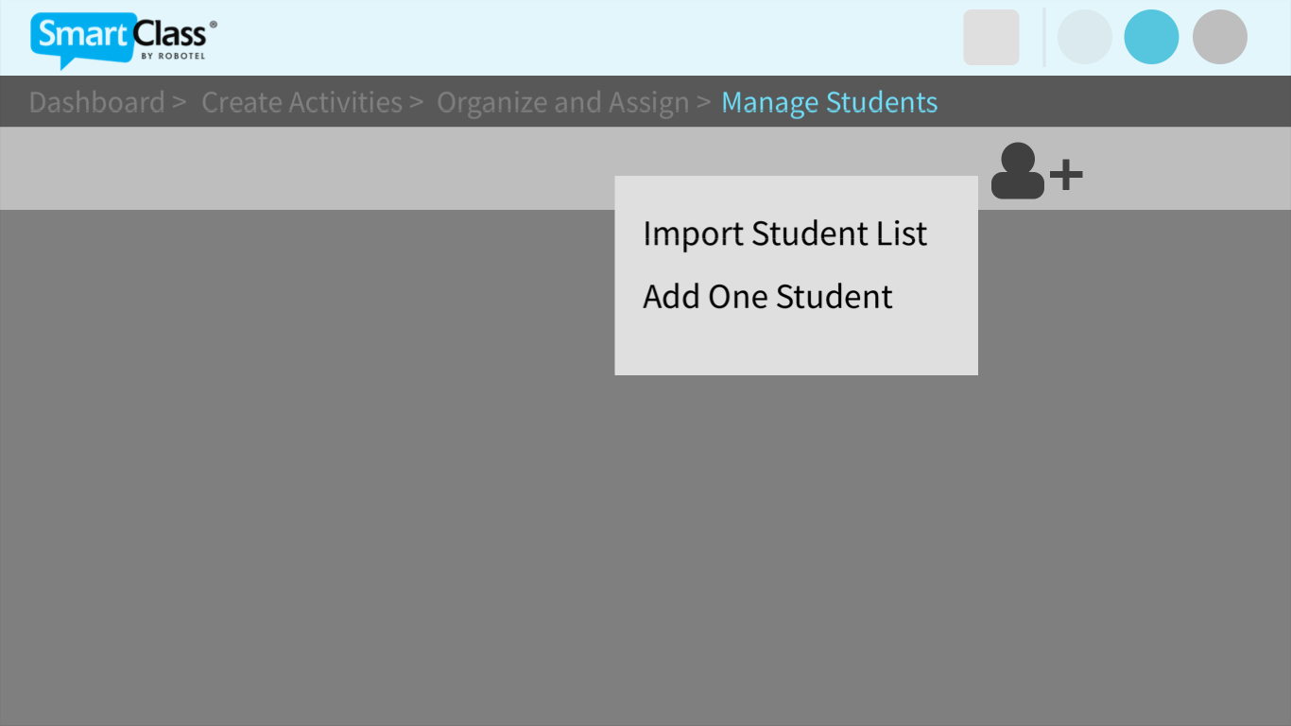Go to Organize and Assign section
Viewport: 1291px width, 726px height.
tap(561, 101)
